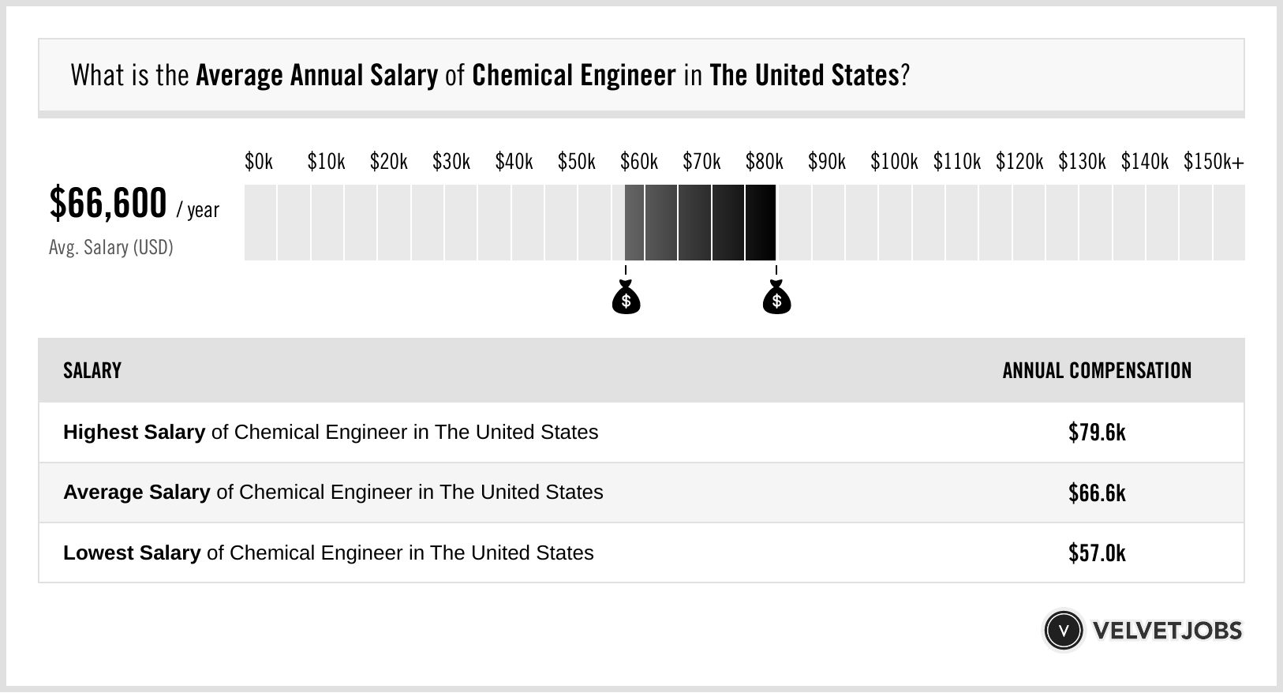Click the Avg. Salary (USD) caption
This screenshot has width=1283, height=693.
click(x=111, y=248)
